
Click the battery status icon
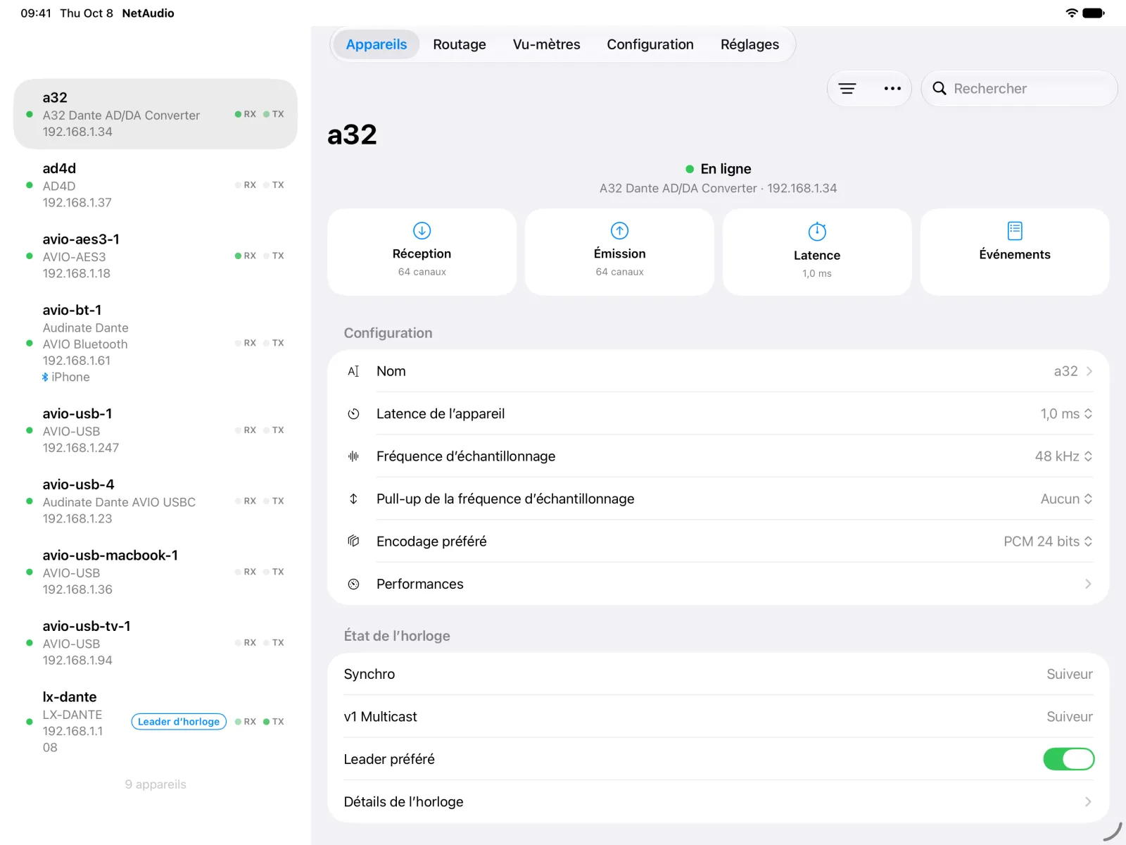coord(1094,13)
